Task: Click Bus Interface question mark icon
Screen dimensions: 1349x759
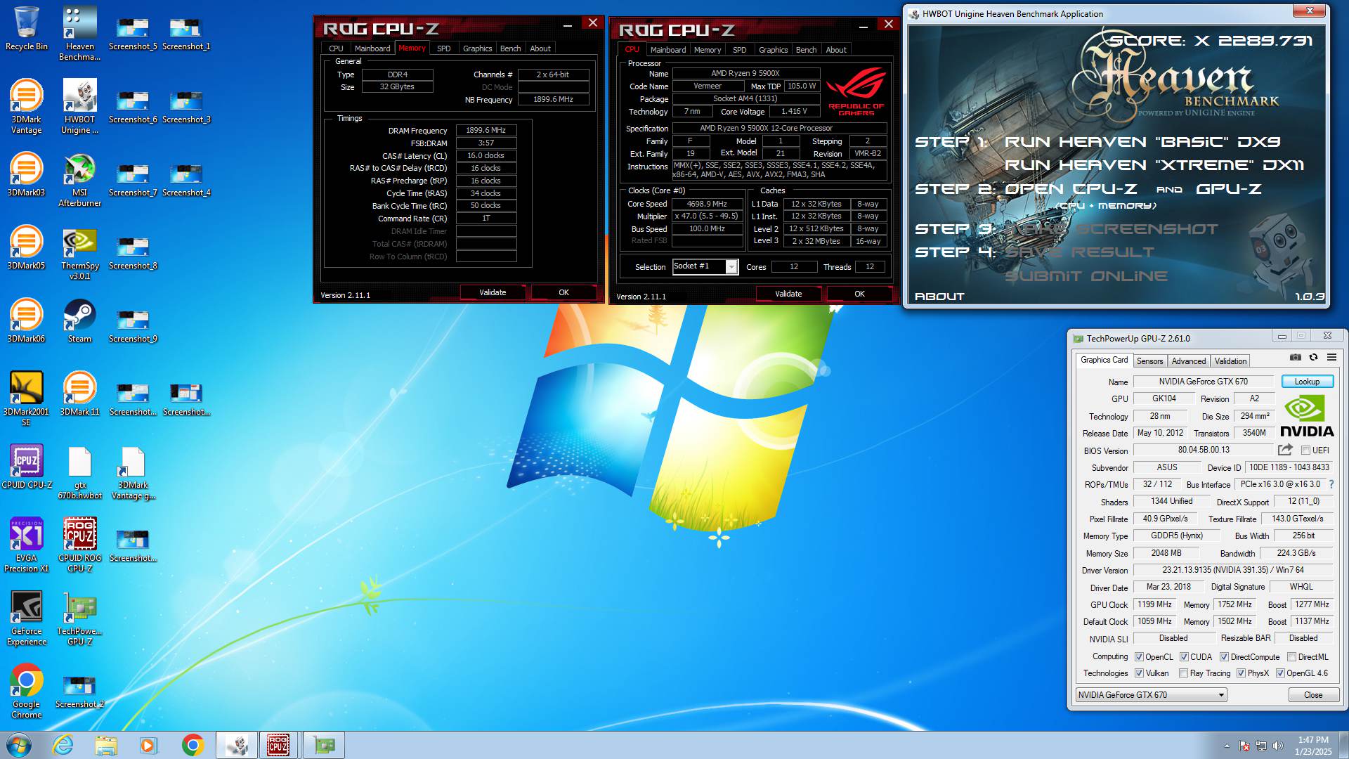Action: point(1331,484)
